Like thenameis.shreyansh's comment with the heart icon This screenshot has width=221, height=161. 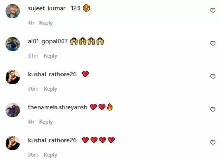pos(213,110)
